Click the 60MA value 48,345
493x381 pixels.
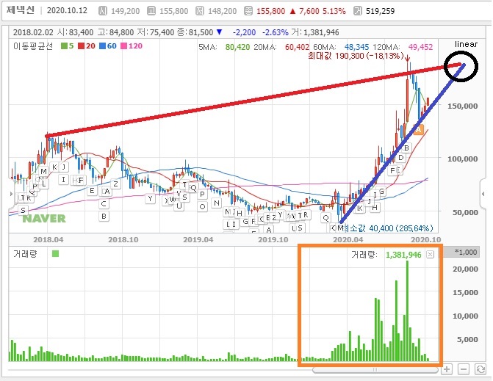coord(356,48)
